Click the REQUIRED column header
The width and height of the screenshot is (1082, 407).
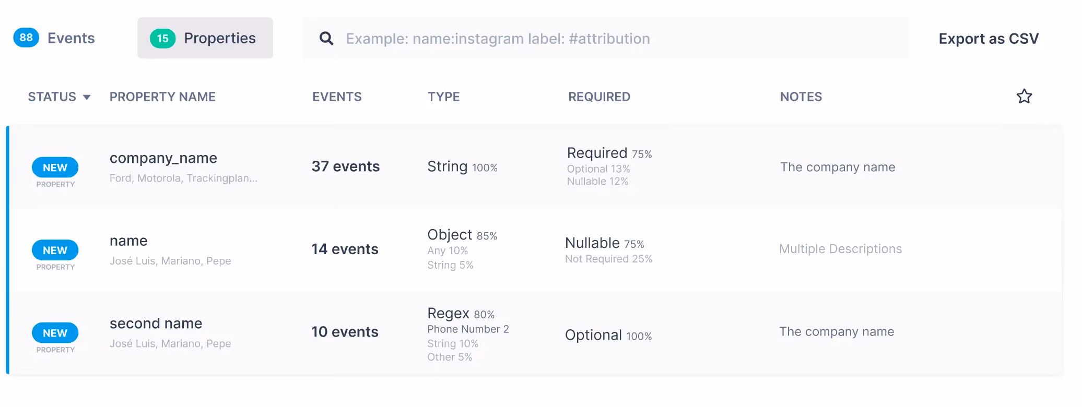(x=599, y=97)
